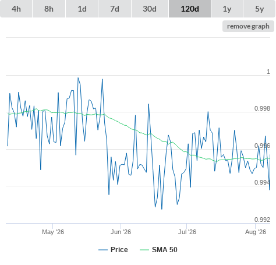Click the 0.998 y-axis label
The height and width of the screenshot is (265, 276).
click(x=262, y=108)
